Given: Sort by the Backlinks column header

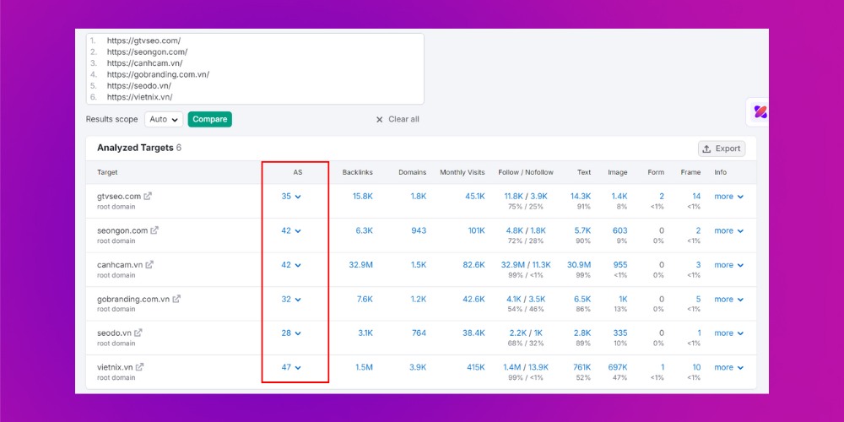Looking at the screenshot, I should pyautogui.click(x=357, y=172).
